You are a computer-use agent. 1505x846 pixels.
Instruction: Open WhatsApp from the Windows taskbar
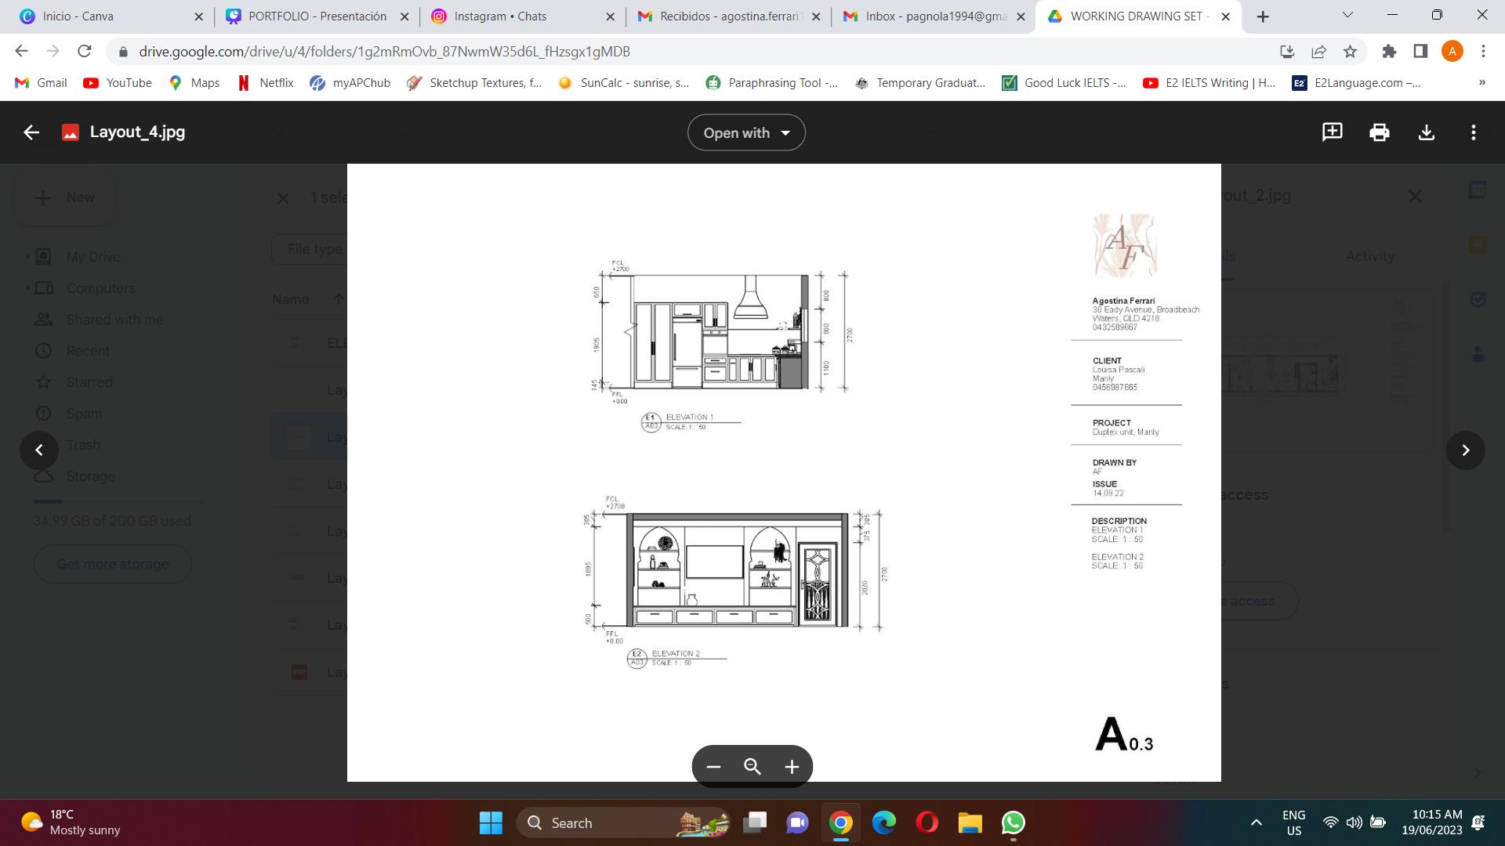pyautogui.click(x=1013, y=822)
